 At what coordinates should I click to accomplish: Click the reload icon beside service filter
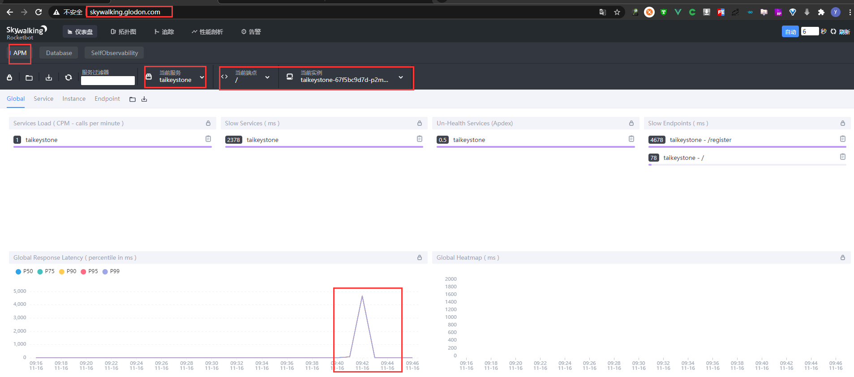(69, 77)
